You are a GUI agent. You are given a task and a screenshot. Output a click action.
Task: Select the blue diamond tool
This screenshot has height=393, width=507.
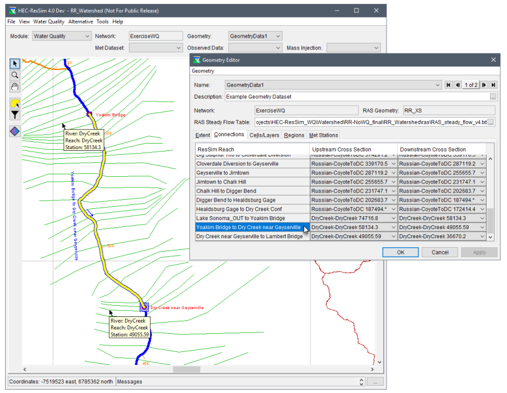15,131
